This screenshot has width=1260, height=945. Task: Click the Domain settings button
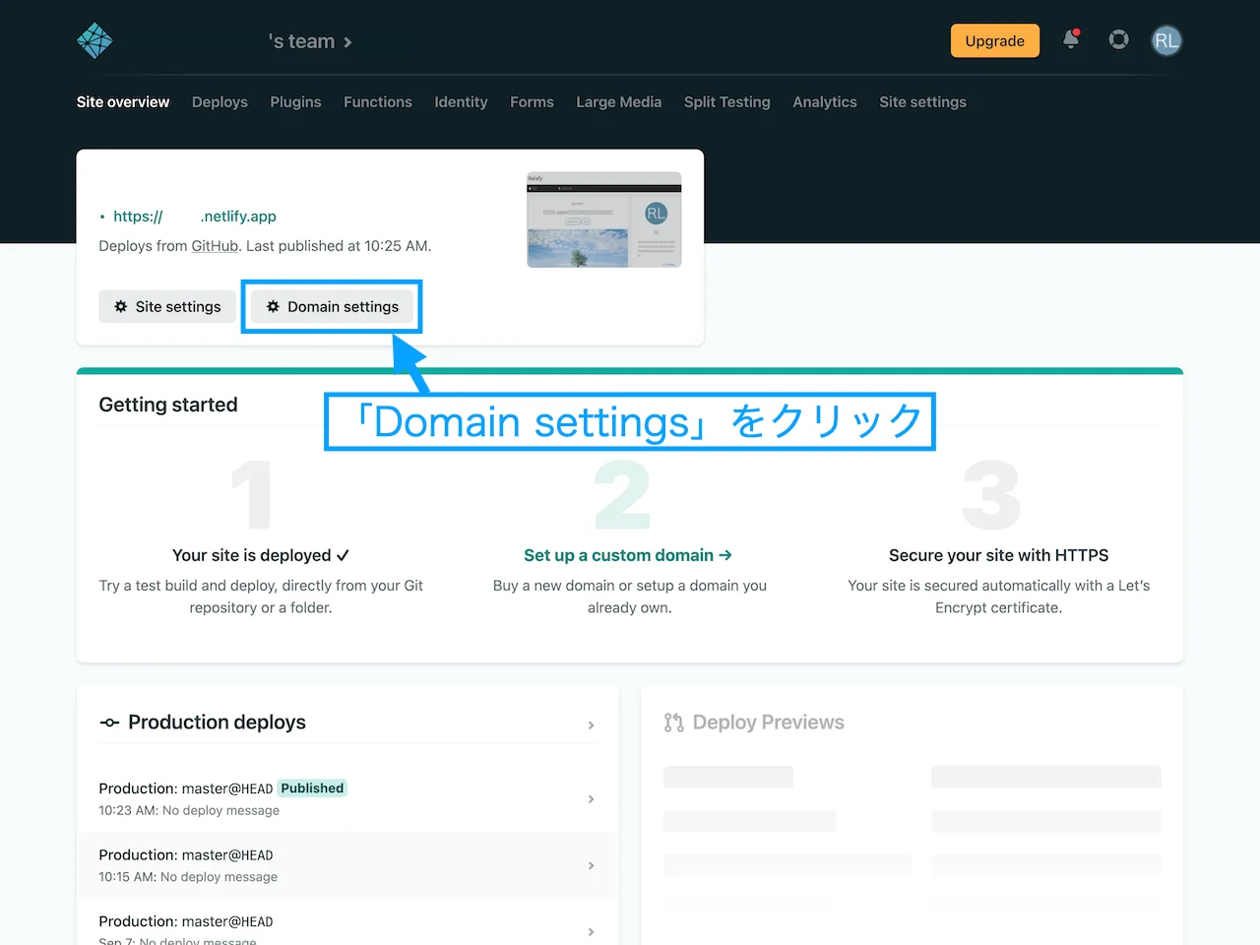[x=332, y=306]
